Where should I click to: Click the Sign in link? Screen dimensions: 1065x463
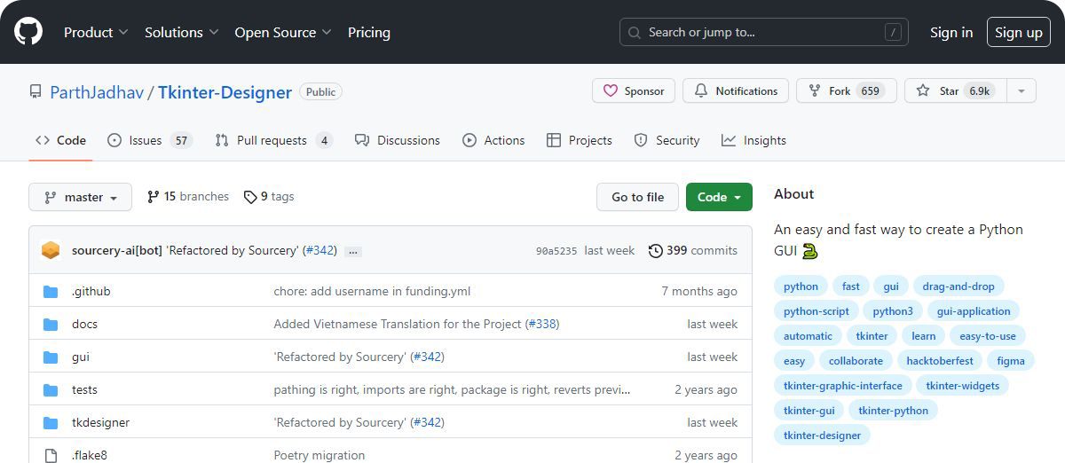point(951,32)
